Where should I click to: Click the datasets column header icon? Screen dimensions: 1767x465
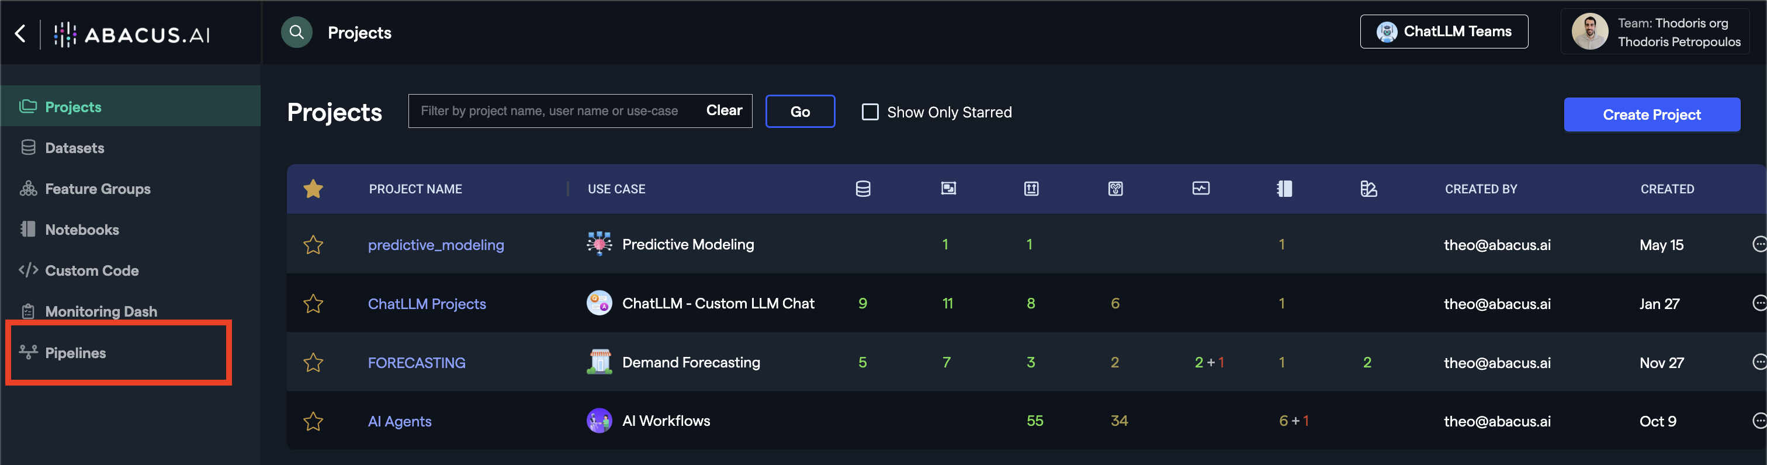coord(863,189)
